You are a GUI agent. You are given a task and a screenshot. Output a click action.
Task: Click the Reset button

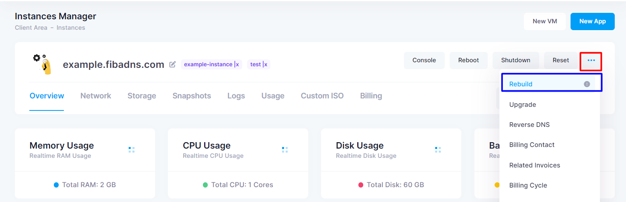point(561,60)
